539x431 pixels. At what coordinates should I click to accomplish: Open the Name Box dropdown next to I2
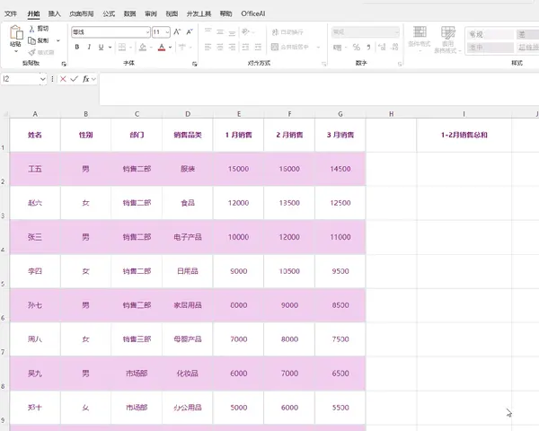tap(42, 79)
